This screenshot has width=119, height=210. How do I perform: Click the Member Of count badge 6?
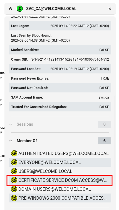tap(105, 141)
